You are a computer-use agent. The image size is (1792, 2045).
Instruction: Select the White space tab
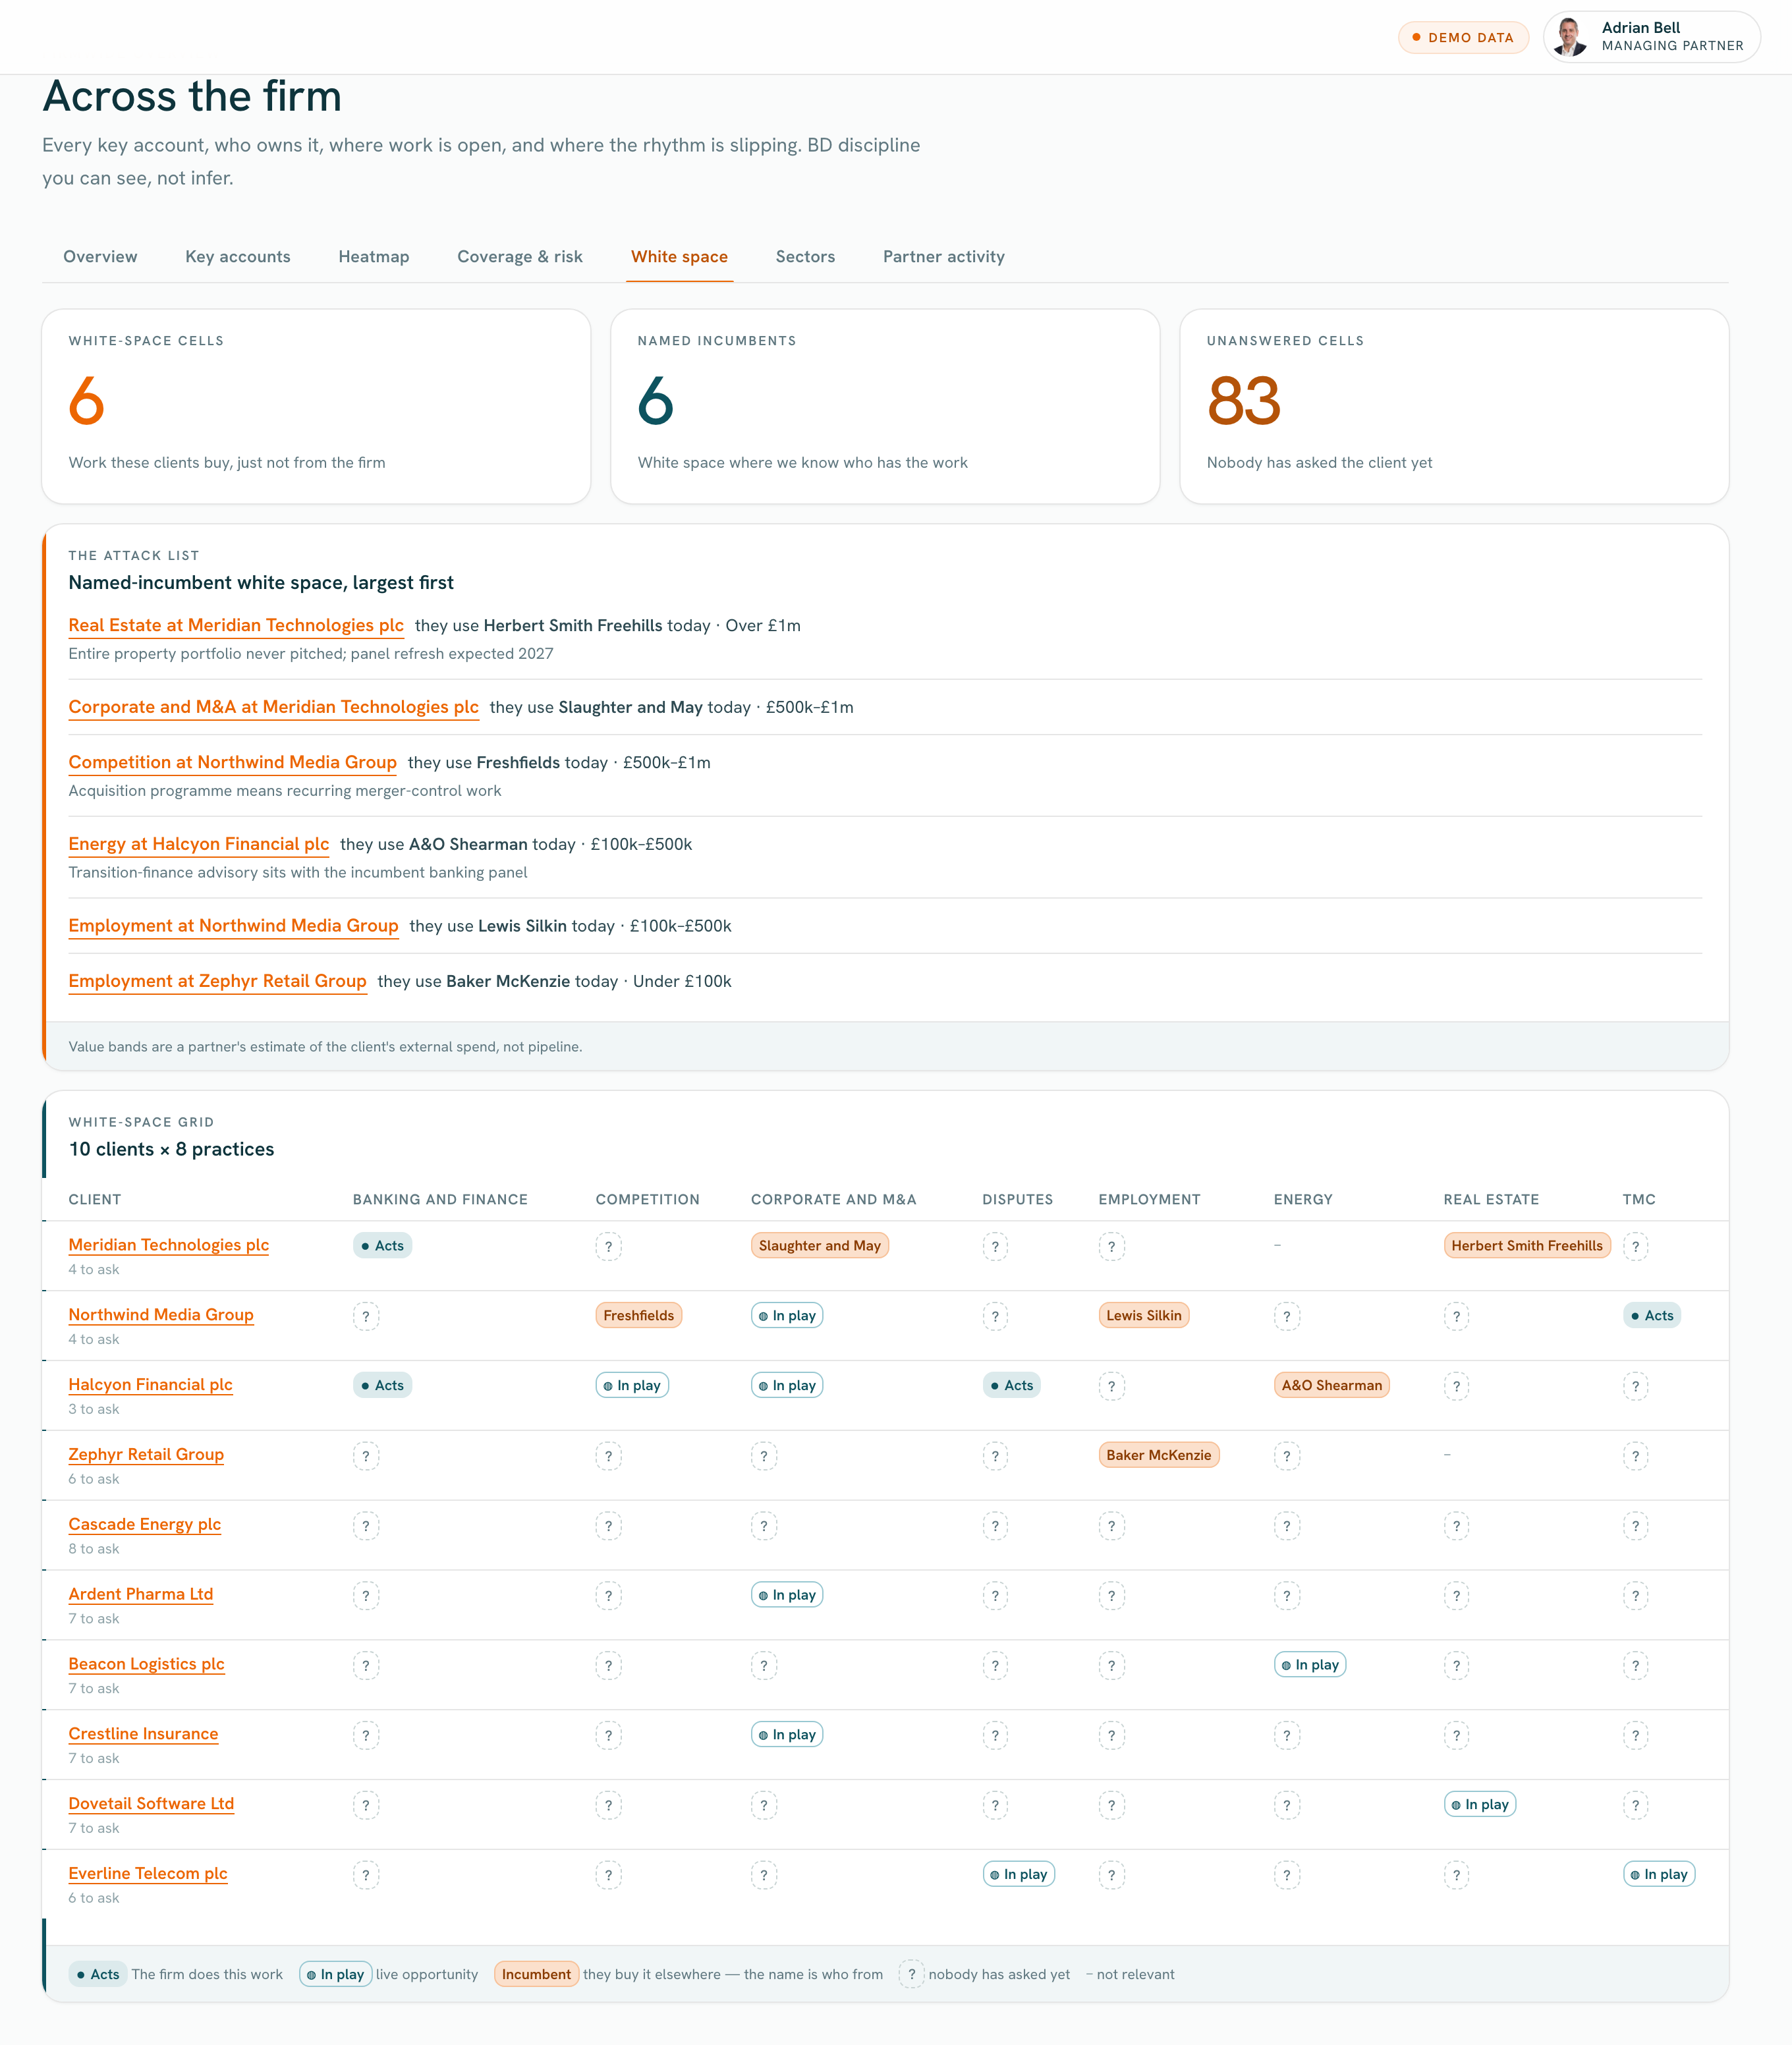point(679,257)
